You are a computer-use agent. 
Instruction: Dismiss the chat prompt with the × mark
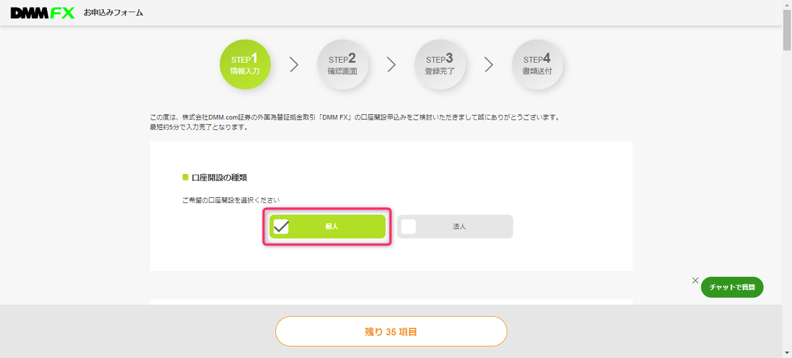695,280
